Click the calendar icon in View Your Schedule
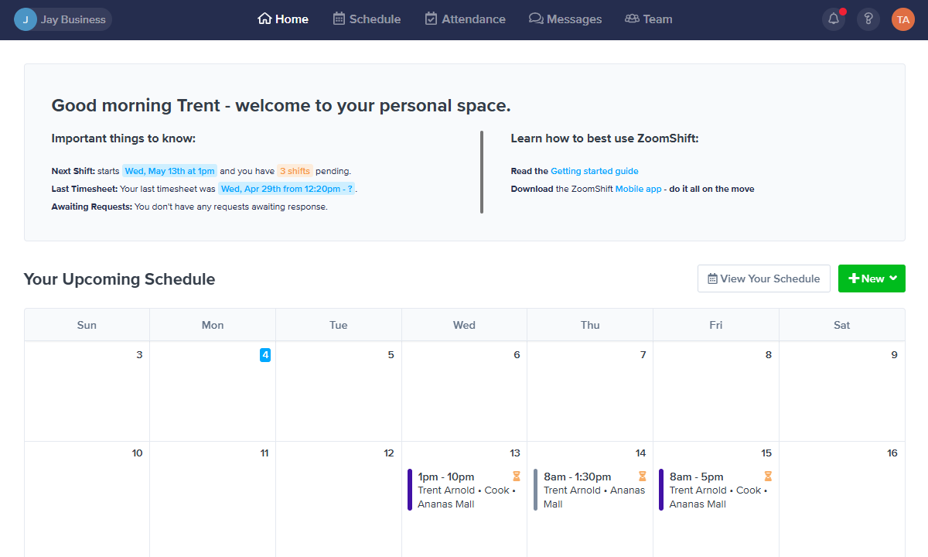This screenshot has width=928, height=557. 712,278
